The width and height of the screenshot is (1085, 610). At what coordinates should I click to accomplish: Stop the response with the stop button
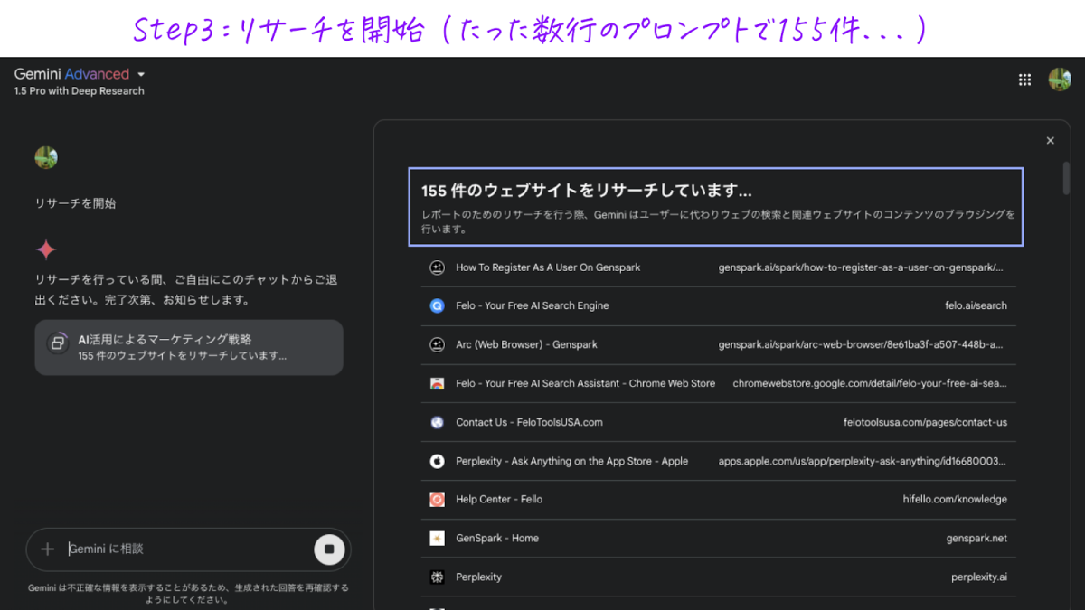[329, 549]
